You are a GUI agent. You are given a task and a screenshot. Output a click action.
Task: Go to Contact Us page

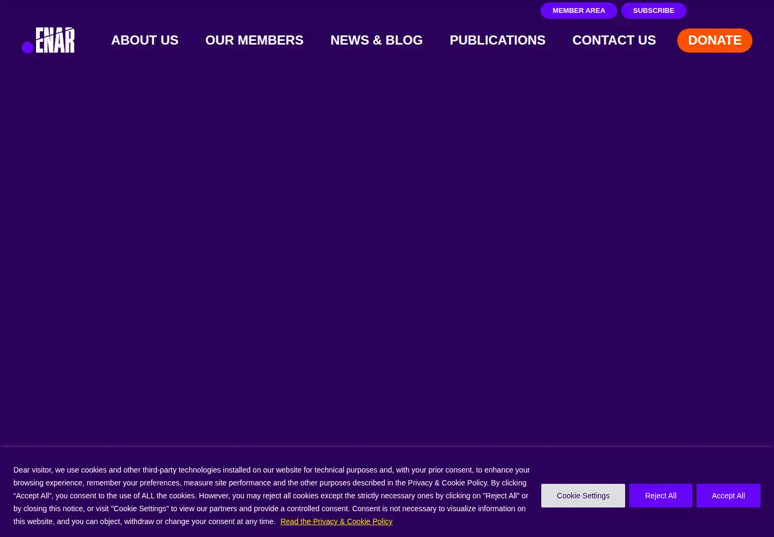pyautogui.click(x=614, y=40)
